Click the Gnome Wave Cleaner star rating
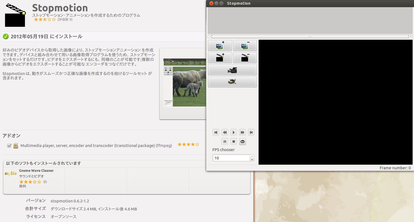 click(30, 182)
